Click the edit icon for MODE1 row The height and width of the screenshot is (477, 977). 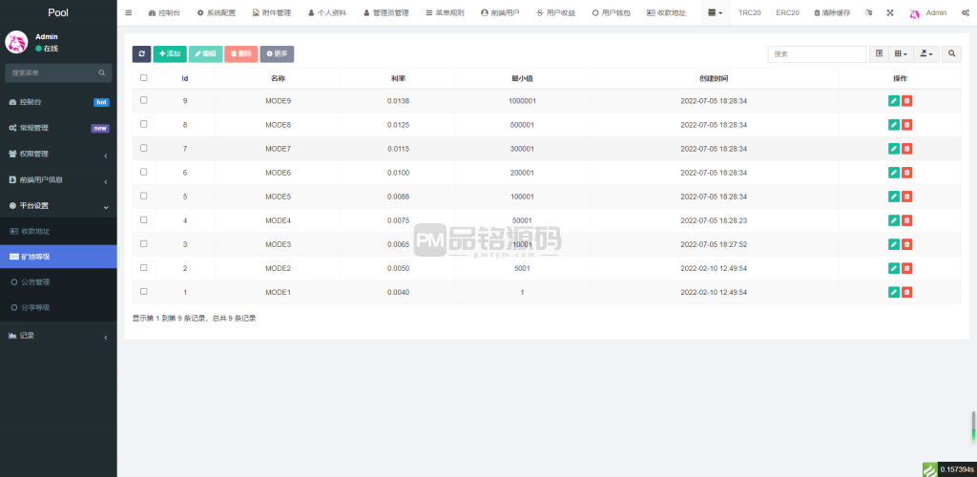click(893, 292)
